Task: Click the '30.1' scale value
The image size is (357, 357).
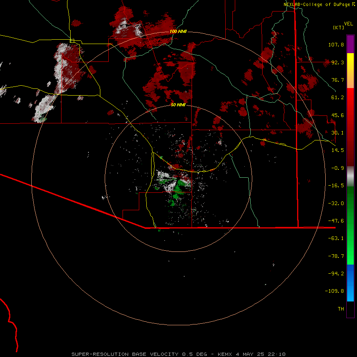Action: [x=338, y=133]
